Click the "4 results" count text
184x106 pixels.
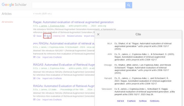pos(37,14)
